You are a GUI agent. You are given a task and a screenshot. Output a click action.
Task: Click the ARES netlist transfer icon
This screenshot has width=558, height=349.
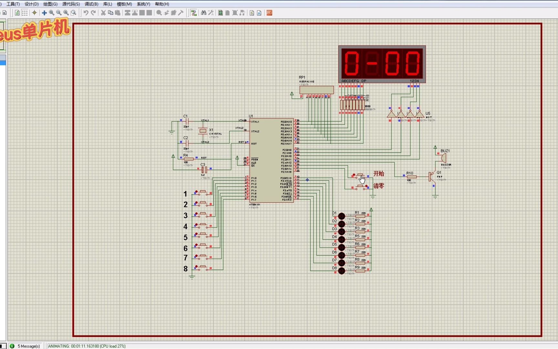coord(269,13)
